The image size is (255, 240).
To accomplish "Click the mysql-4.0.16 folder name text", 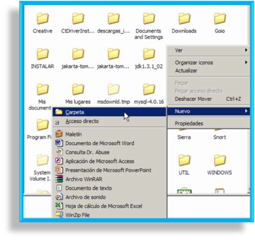I will pos(149,102).
